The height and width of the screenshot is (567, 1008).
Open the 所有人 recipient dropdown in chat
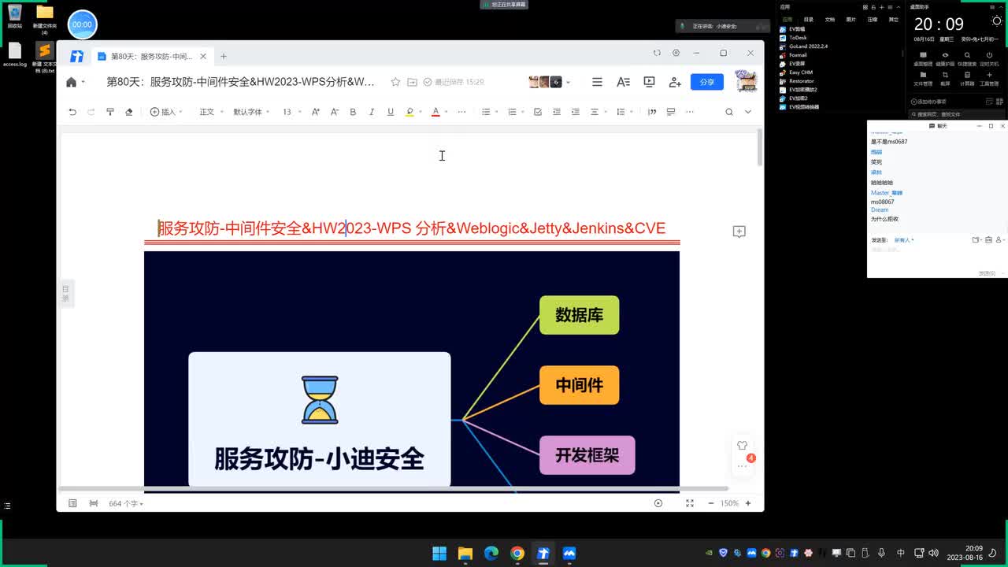pyautogui.click(x=904, y=239)
